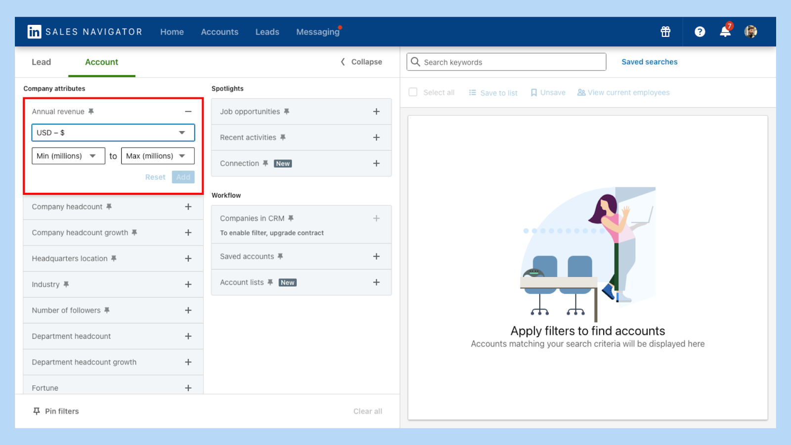Click the New badge beside Connection
This screenshot has height=445, width=791.
click(x=283, y=164)
